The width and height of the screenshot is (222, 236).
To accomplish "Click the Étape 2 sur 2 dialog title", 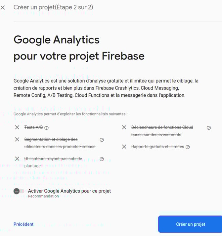I will pos(53,7).
